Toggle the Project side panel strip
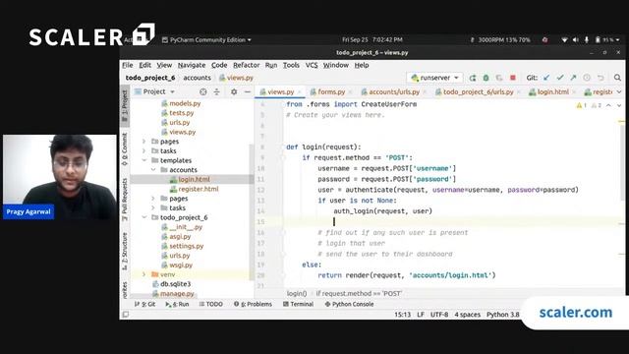Viewport: 629px width, 354px height. [125, 106]
